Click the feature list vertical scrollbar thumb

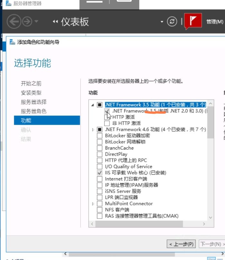(x=211, y=123)
